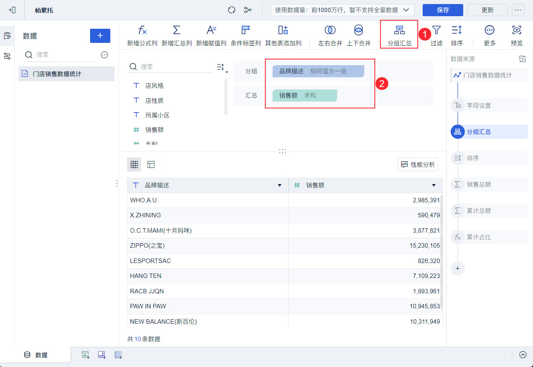The height and width of the screenshot is (367, 533).
Task: Click the 过滤 filter tool
Action: pyautogui.click(x=436, y=36)
